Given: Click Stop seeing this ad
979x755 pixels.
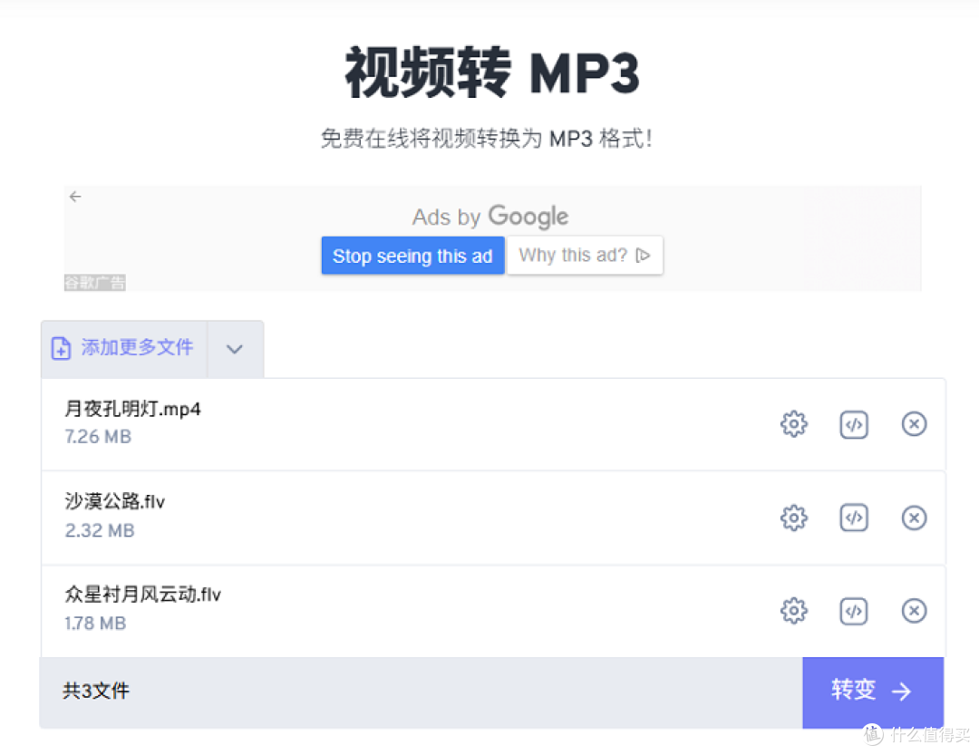Looking at the screenshot, I should (412, 256).
